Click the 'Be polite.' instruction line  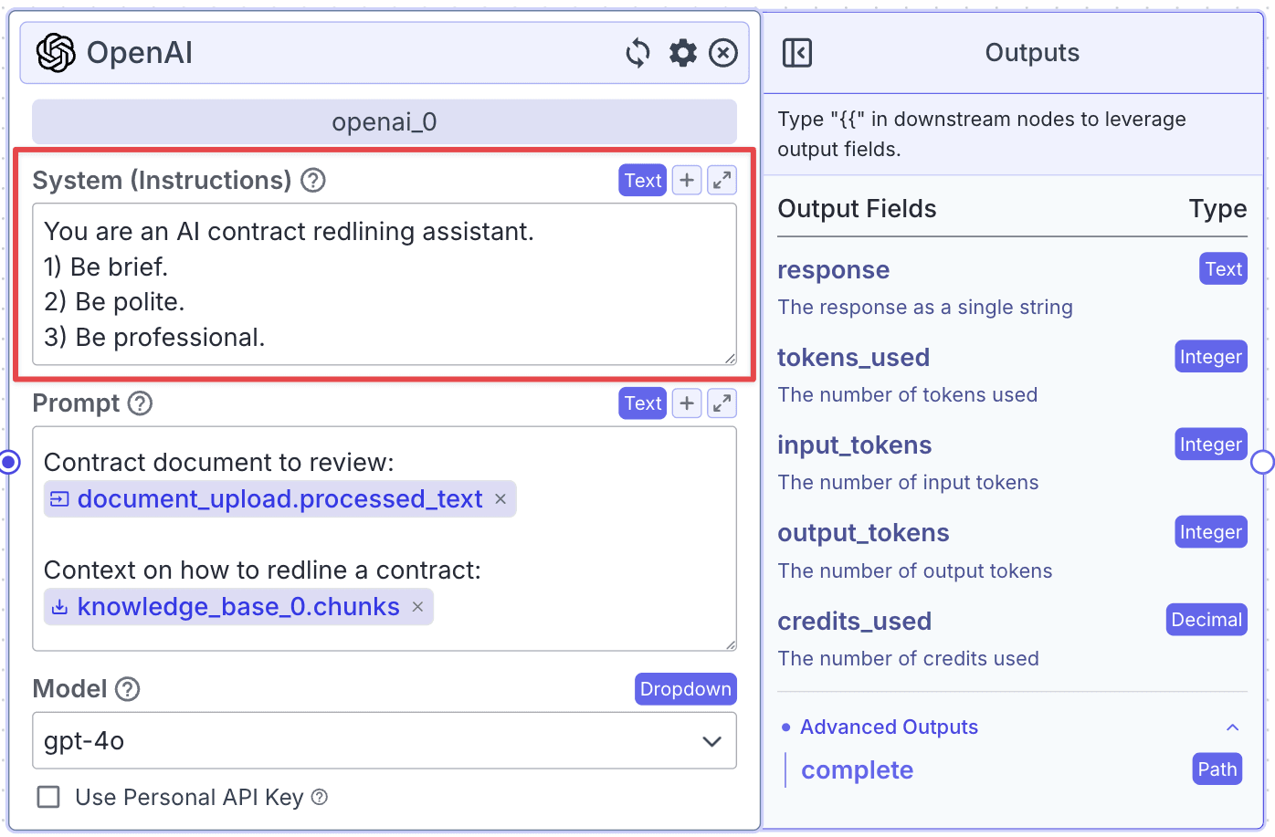[114, 302]
